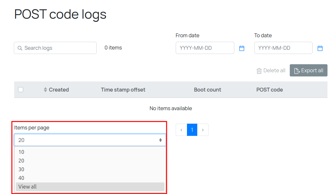Click the From date calendar icon
This screenshot has height=194, width=332.
(242, 48)
